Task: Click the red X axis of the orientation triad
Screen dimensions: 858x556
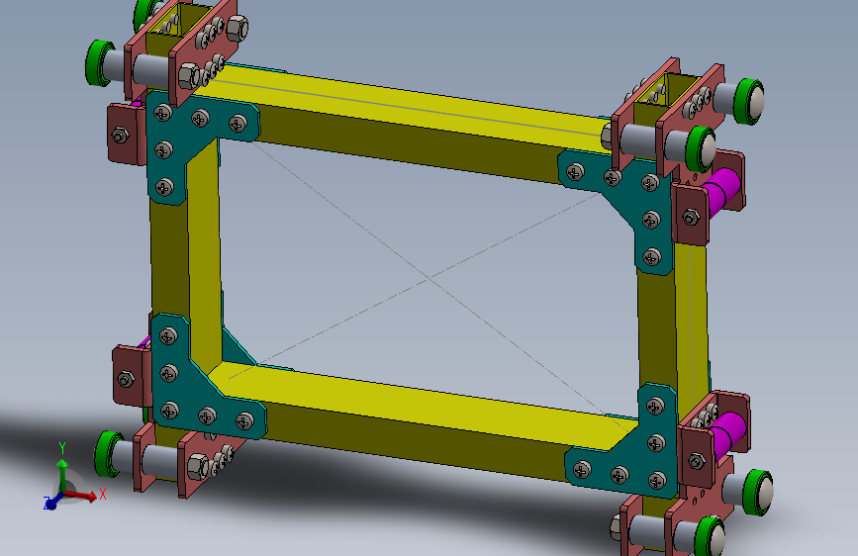Action: click(83, 496)
